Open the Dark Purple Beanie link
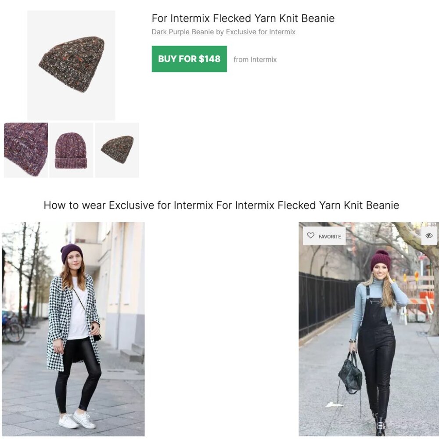439x439 pixels. [x=183, y=32]
